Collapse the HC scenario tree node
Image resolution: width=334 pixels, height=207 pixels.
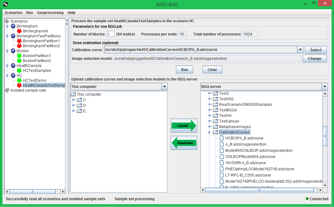pos(7,76)
